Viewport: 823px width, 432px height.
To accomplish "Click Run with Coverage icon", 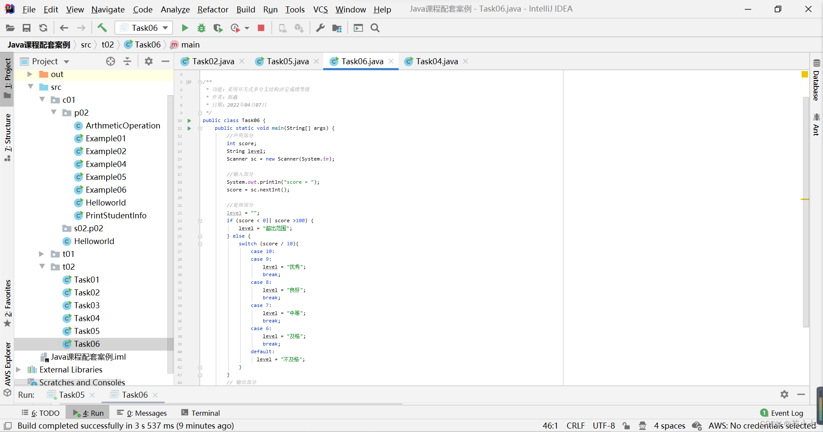I will coord(218,28).
